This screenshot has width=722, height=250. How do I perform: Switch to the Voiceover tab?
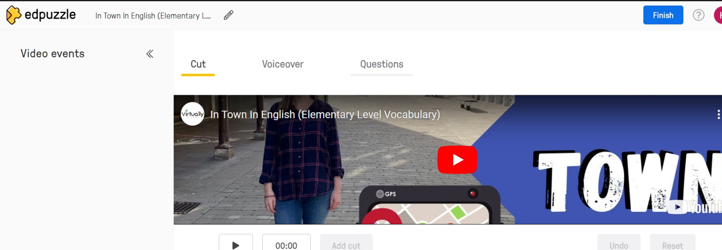pyautogui.click(x=283, y=64)
